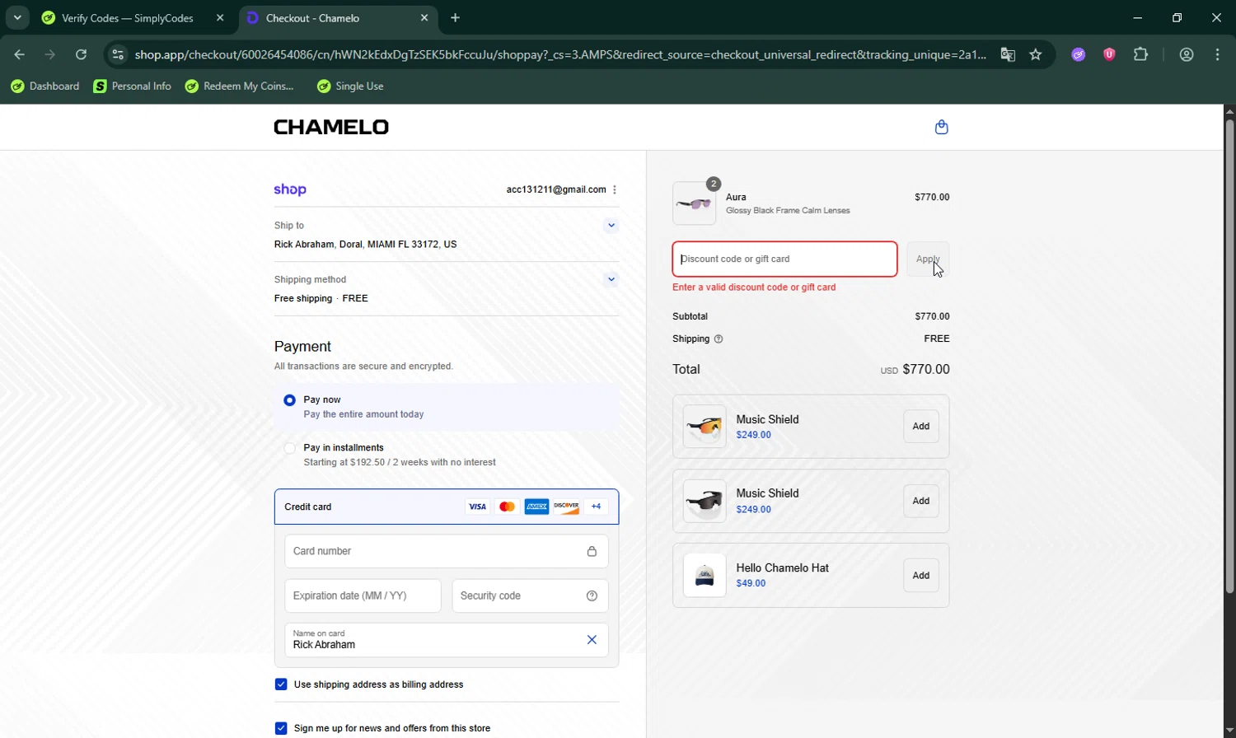Click the page vertical scrollbar

pyautogui.click(x=1229, y=357)
